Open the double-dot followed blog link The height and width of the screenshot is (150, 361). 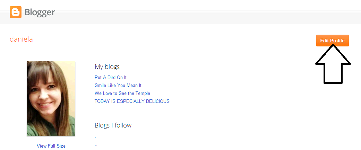coord(96,145)
